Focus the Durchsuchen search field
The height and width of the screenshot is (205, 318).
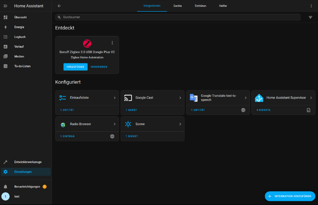point(180,17)
